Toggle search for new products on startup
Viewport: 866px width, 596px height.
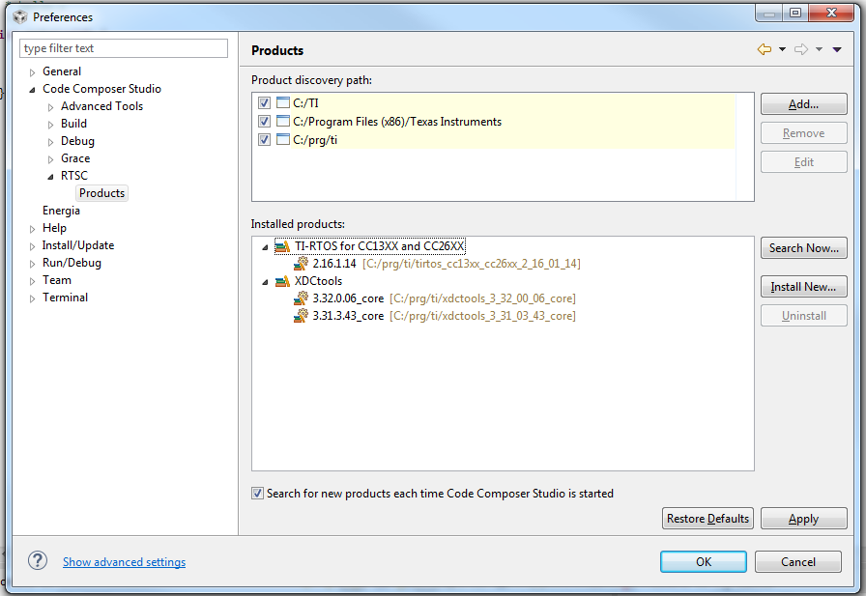pyautogui.click(x=257, y=494)
